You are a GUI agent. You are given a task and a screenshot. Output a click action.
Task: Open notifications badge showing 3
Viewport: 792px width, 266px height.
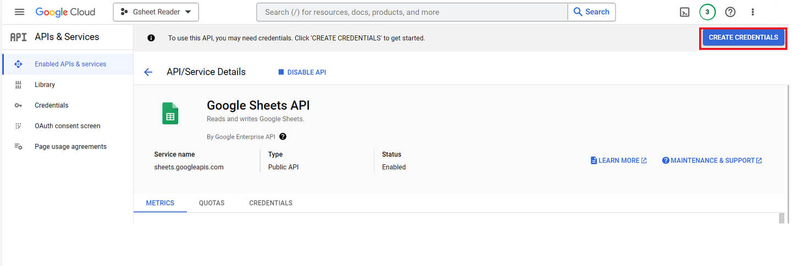[x=707, y=12]
